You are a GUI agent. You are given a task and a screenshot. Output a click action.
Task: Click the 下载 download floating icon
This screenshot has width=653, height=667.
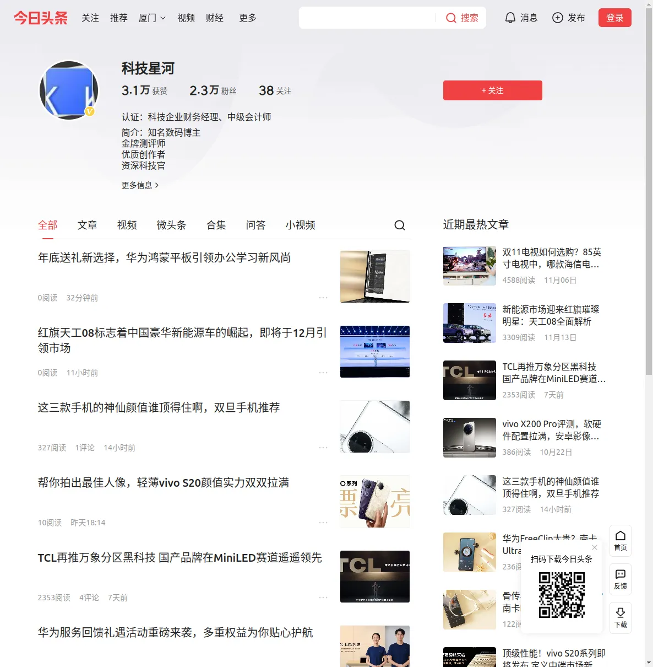pyautogui.click(x=621, y=618)
